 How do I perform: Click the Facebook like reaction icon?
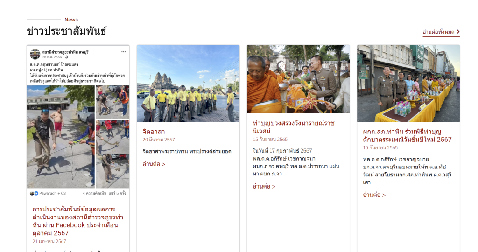[x=36, y=193]
